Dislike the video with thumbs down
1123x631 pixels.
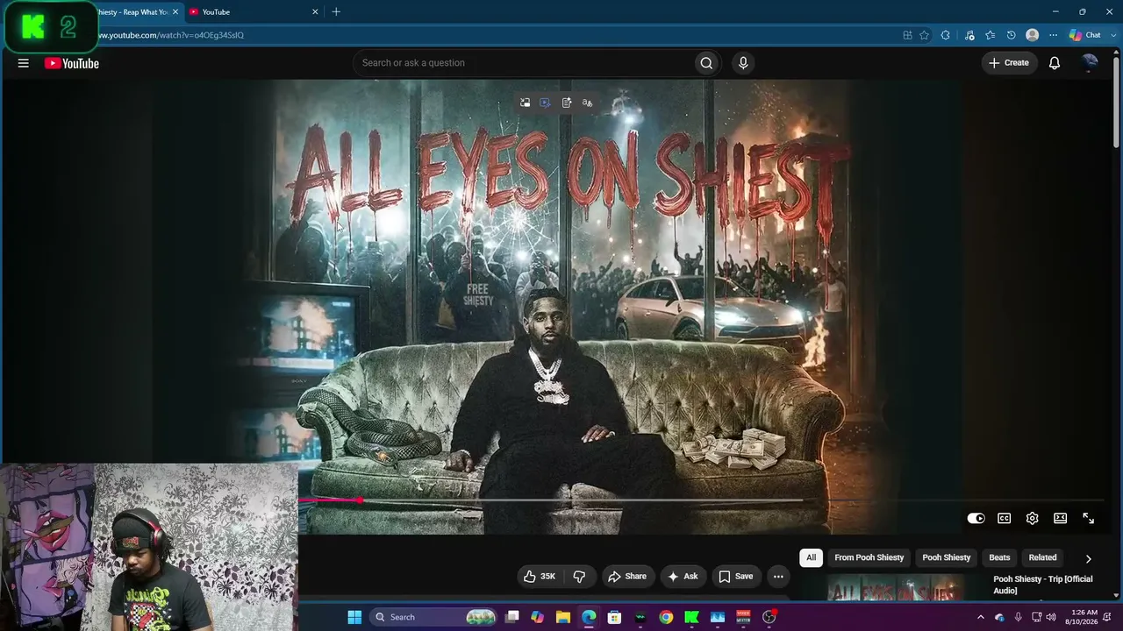tap(579, 577)
